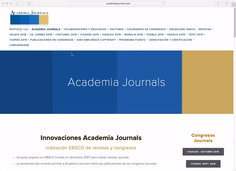Select ACADEMIA JOURNALS navigation item
The width and height of the screenshot is (236, 171).
[x=46, y=29]
